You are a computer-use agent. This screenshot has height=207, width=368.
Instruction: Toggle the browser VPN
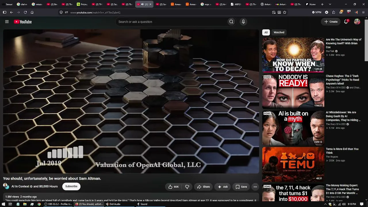(x=317, y=12)
